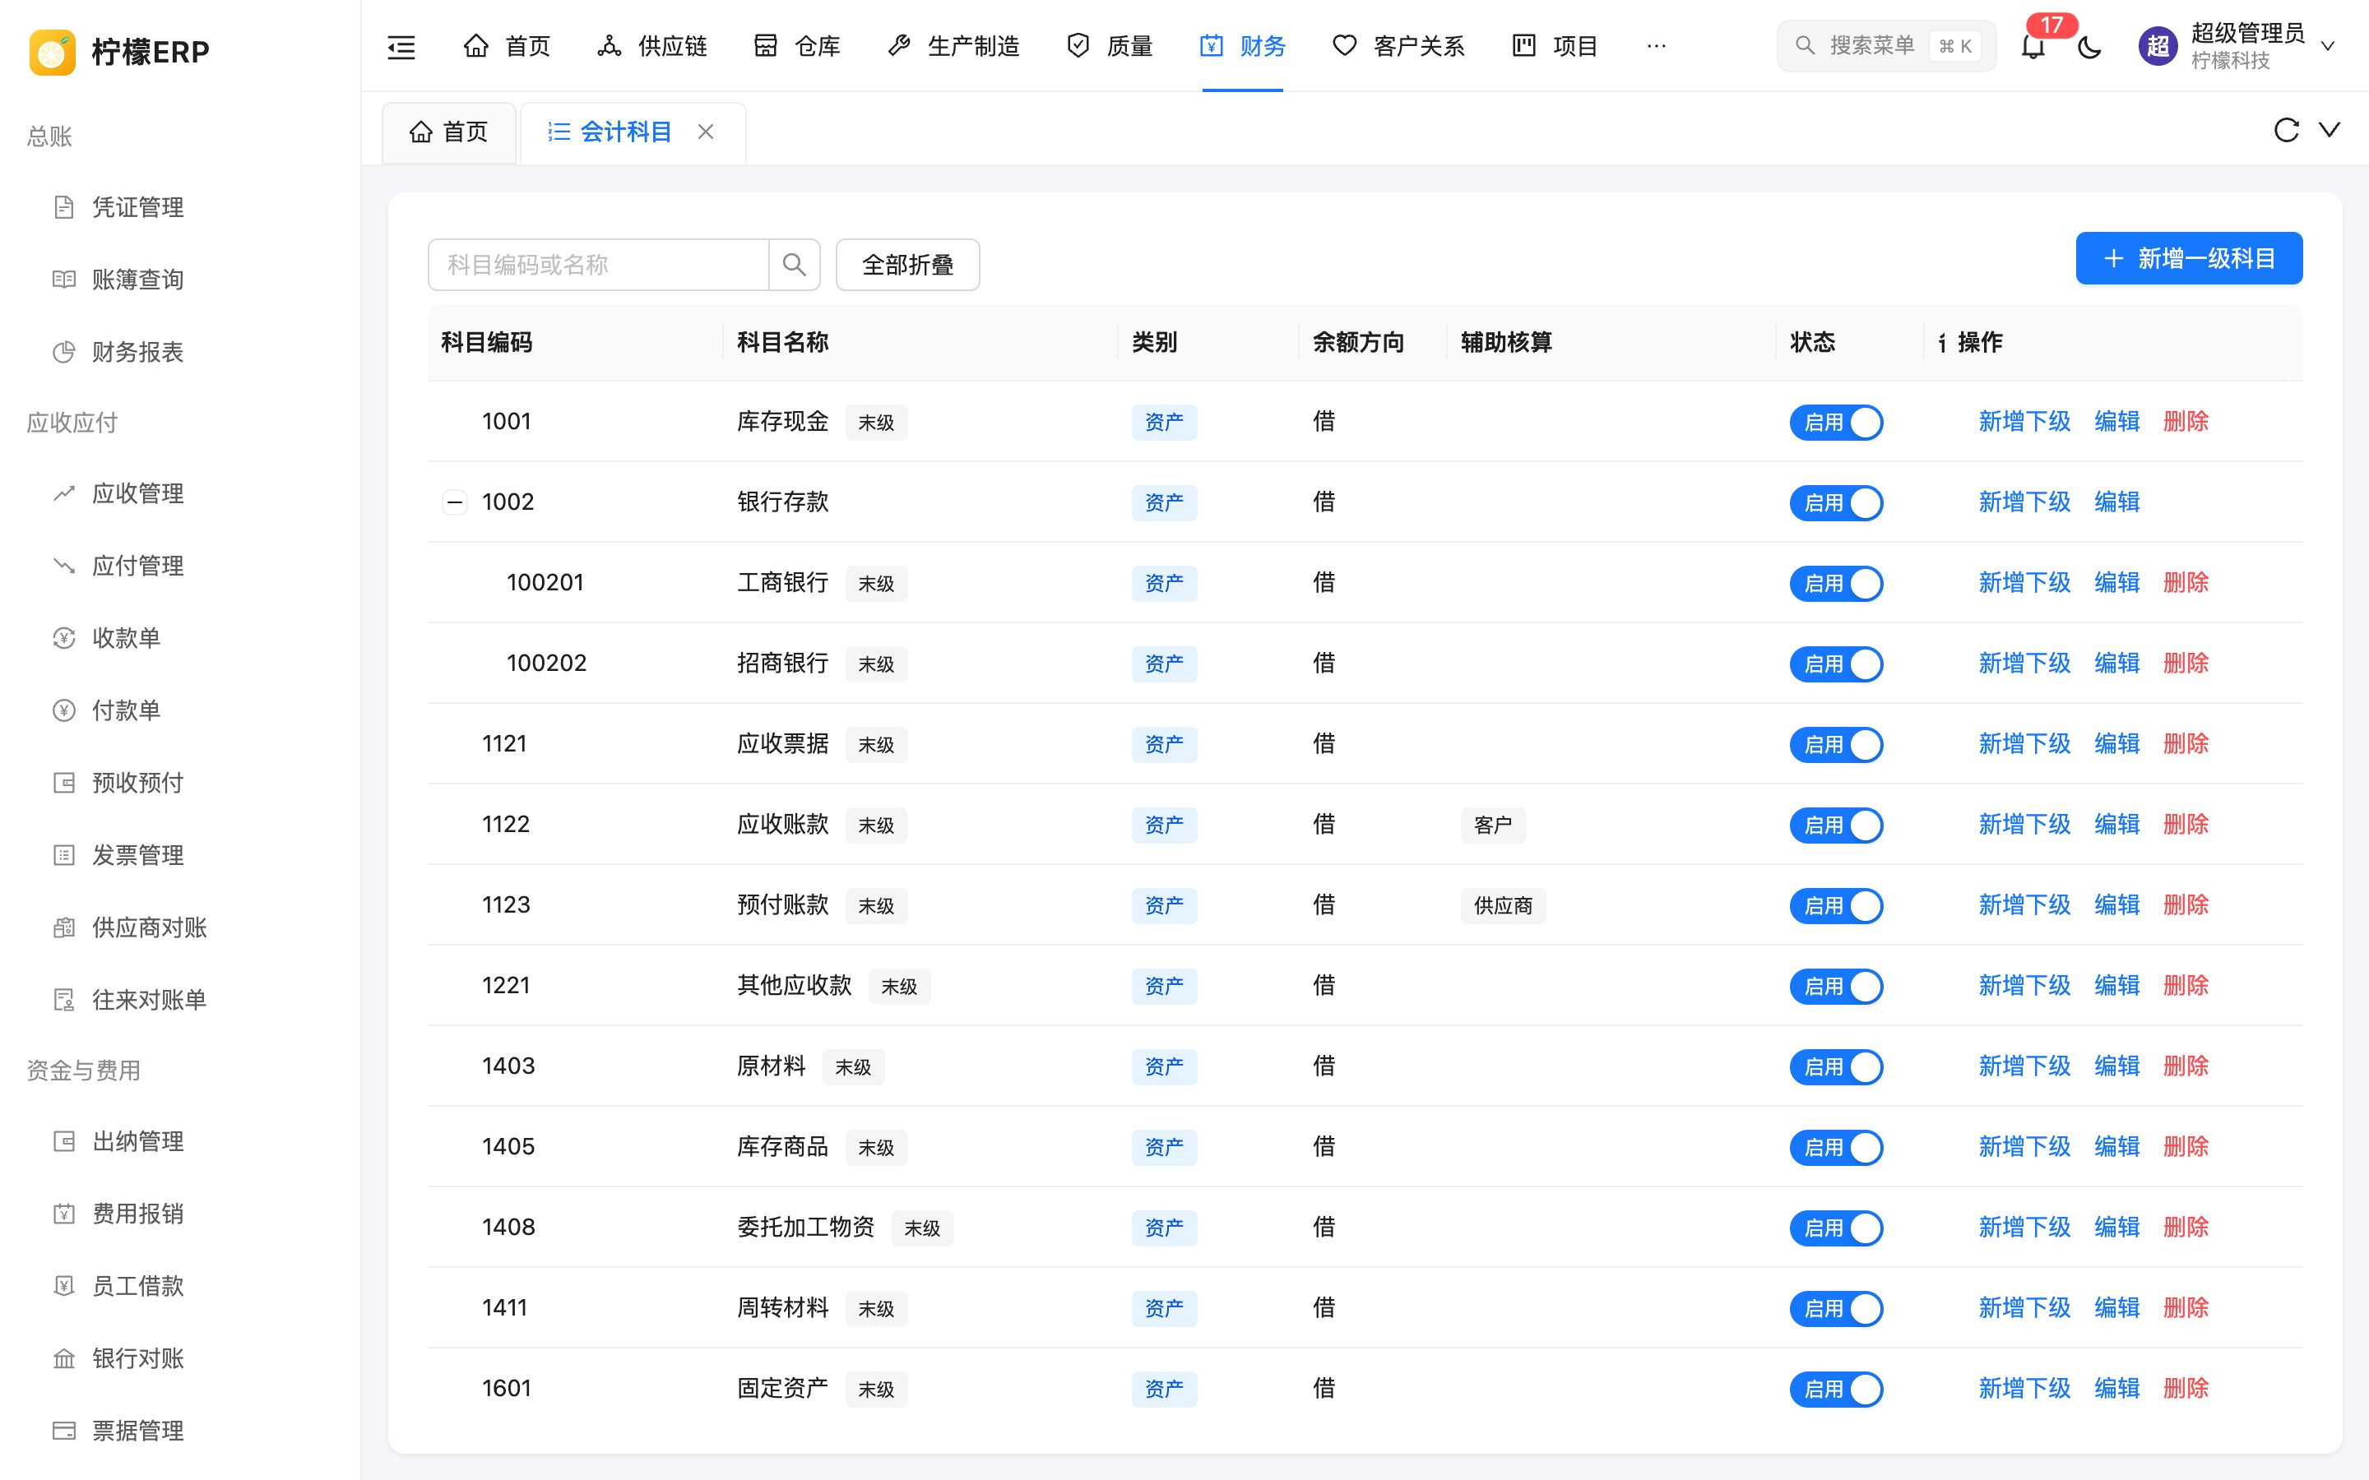Open the 供应链 top menu
This screenshot has height=1480, width=2369.
pos(652,46)
